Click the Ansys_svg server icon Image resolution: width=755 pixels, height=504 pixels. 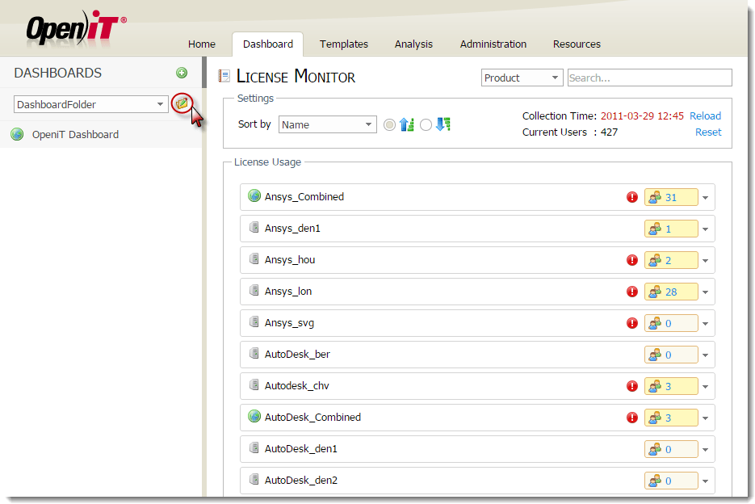(254, 322)
